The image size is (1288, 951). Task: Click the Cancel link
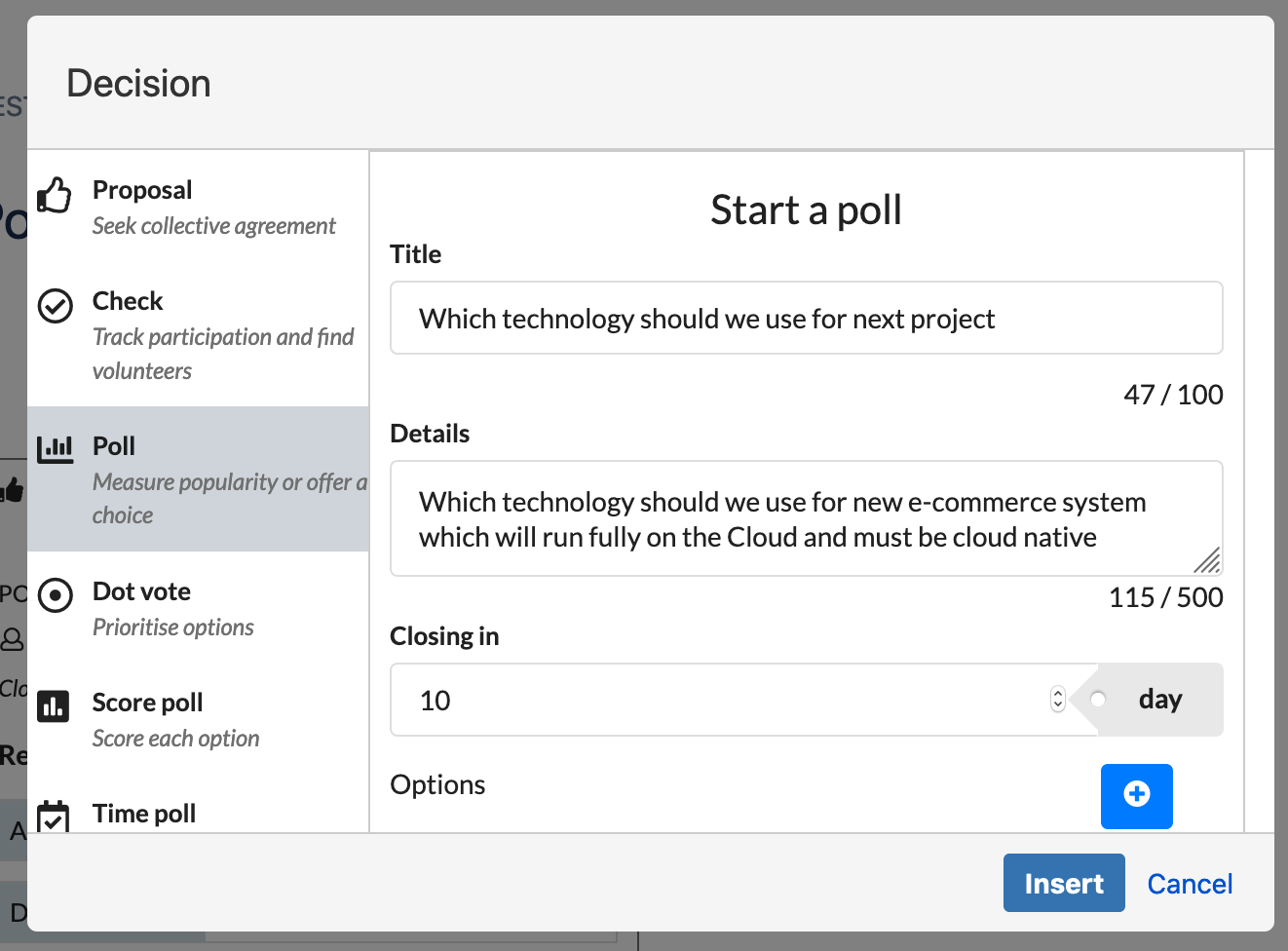[1190, 884]
